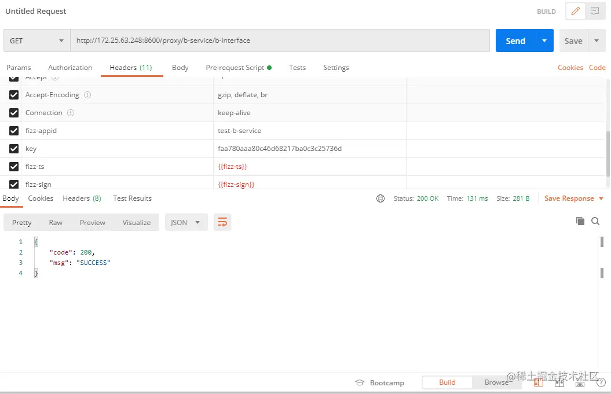
Task: Click the request URL input field
Action: [280, 40]
